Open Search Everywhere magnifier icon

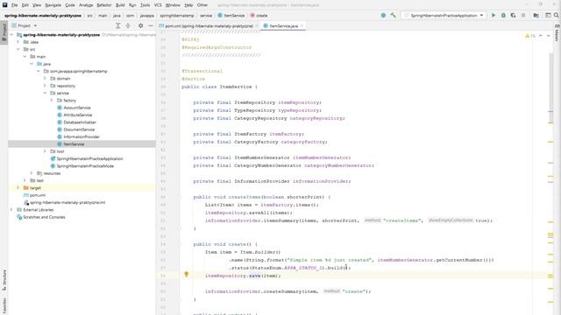pos(557,16)
